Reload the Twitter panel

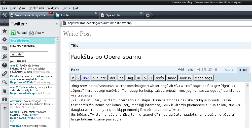pos(19,33)
